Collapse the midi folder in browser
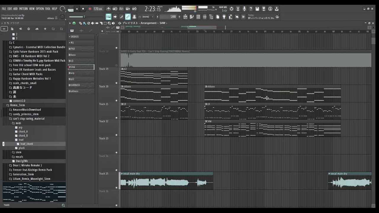 18,123
